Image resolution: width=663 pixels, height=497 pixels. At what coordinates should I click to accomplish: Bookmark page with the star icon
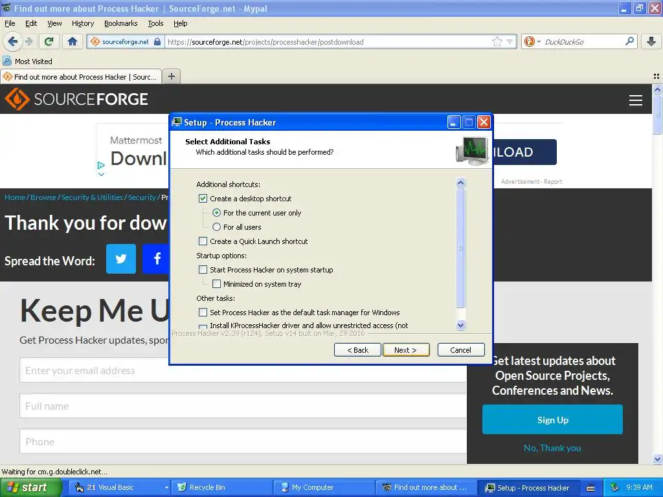(497, 41)
